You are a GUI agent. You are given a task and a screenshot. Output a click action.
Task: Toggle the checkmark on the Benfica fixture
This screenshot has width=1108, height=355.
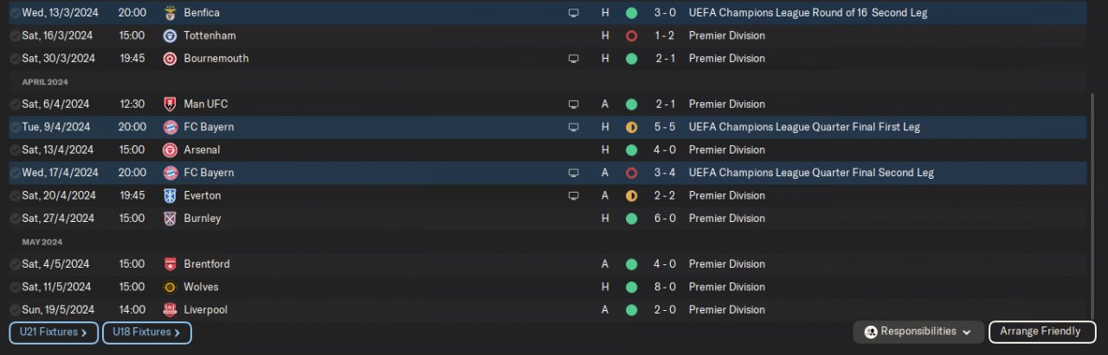pos(15,13)
